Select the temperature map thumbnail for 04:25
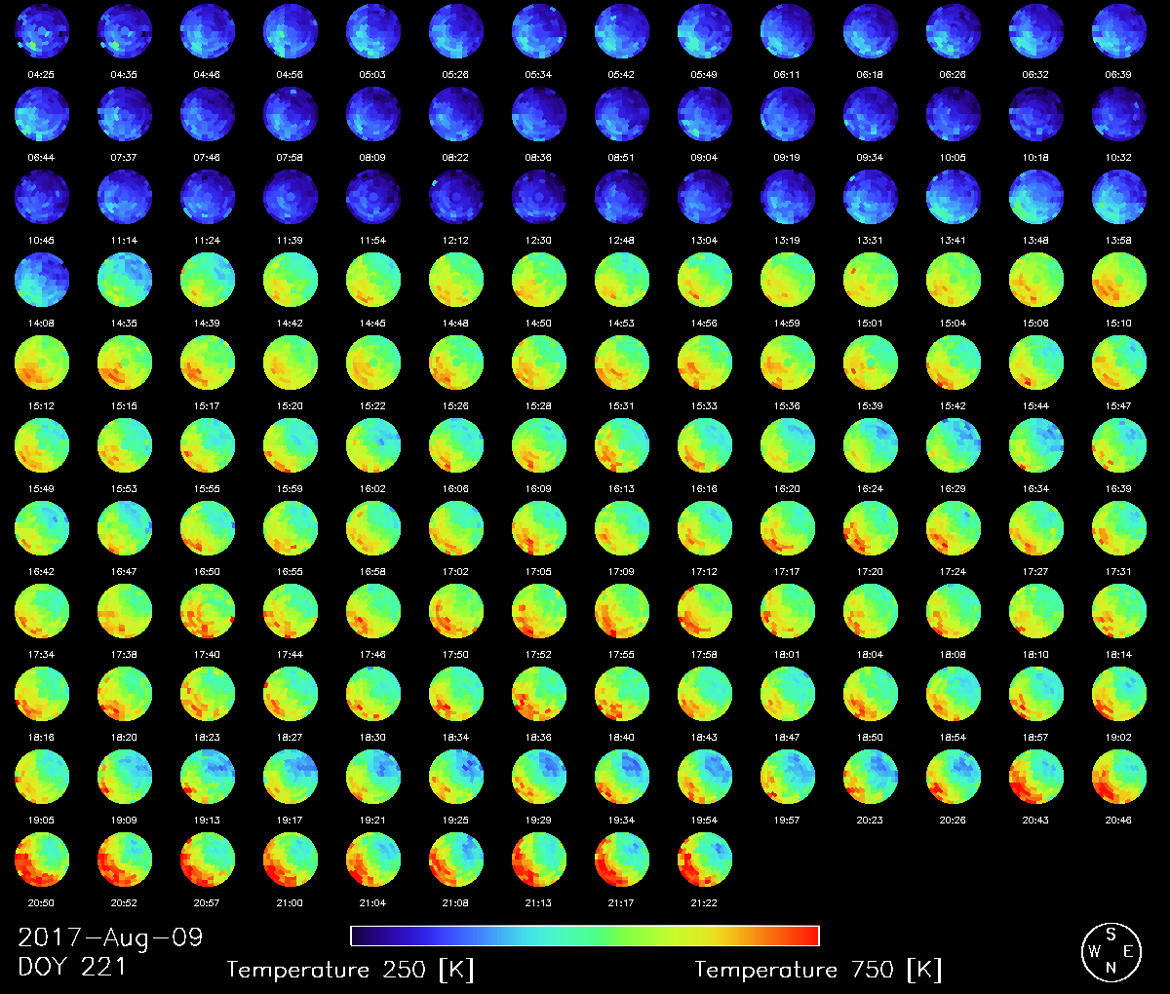The width and height of the screenshot is (1170, 994). 42,31
